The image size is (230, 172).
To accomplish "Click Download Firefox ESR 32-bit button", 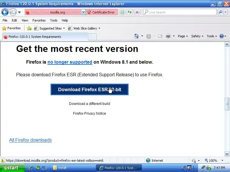I will point(89,89).
